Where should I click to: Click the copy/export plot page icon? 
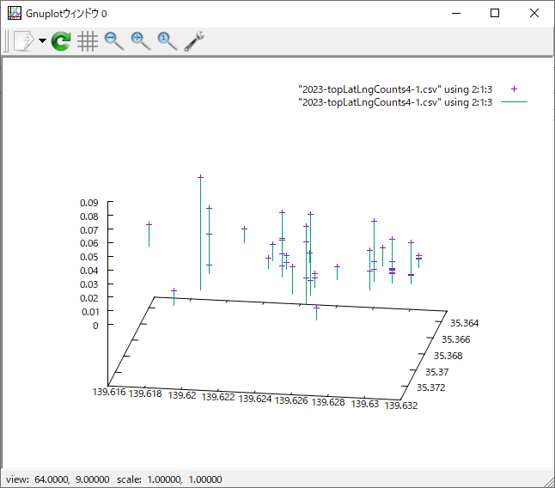(x=23, y=41)
